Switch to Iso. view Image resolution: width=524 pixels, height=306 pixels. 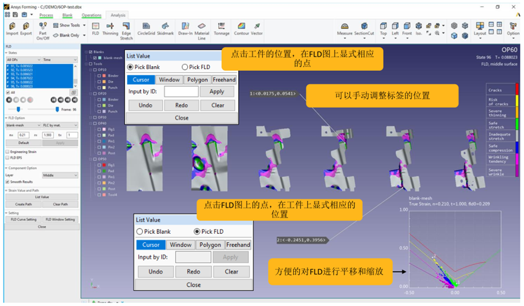pyautogui.click(x=419, y=28)
